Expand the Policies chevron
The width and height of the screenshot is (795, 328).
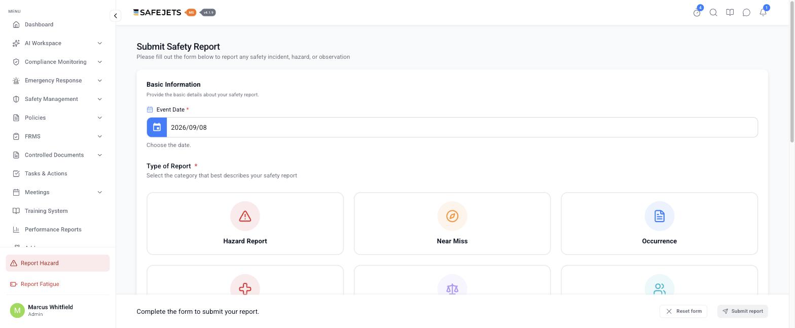(99, 118)
